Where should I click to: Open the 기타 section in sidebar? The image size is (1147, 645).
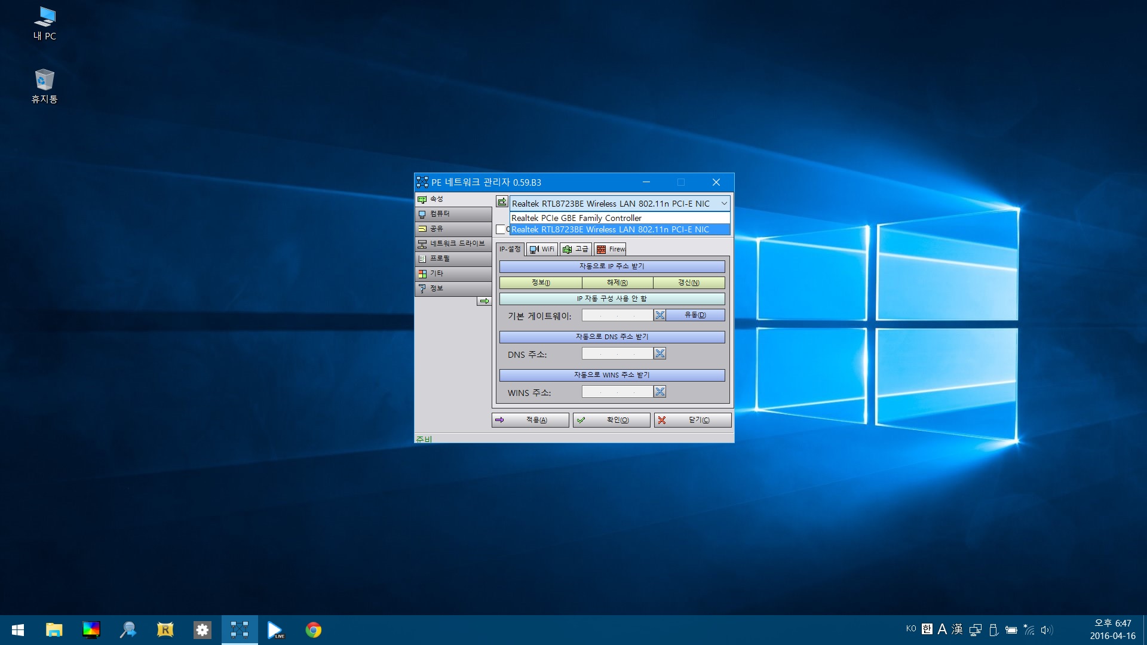[x=453, y=274]
